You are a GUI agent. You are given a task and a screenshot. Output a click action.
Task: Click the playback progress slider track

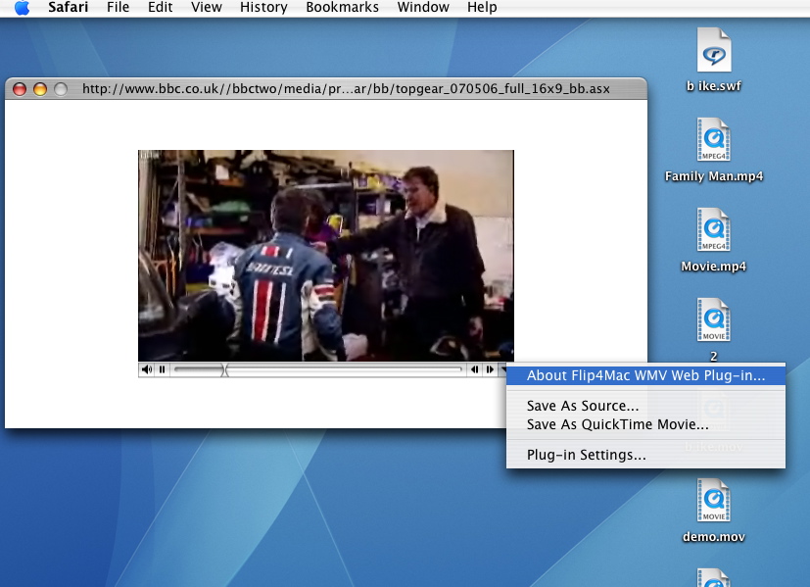coord(317,369)
